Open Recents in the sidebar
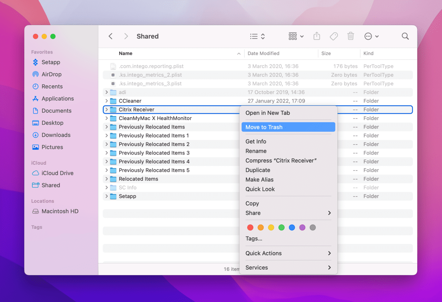The width and height of the screenshot is (442, 302). tap(48, 86)
